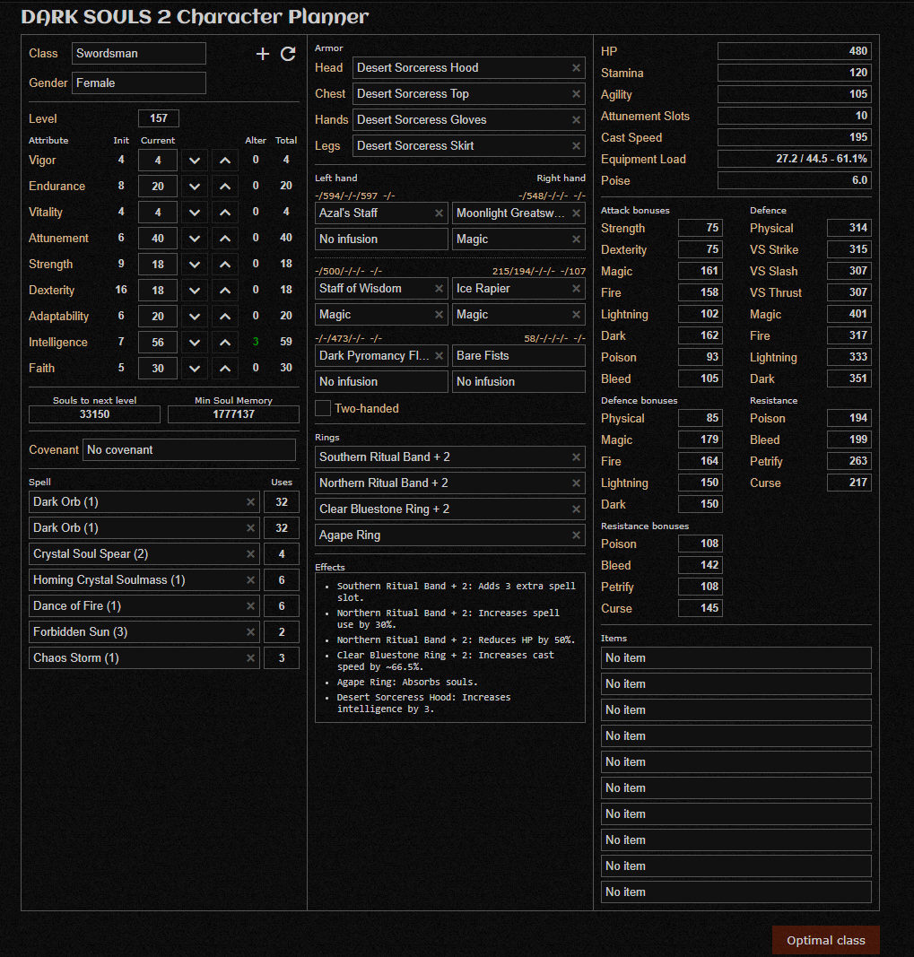Remove the Agape Ring with its X
The image size is (914, 957).
(576, 535)
